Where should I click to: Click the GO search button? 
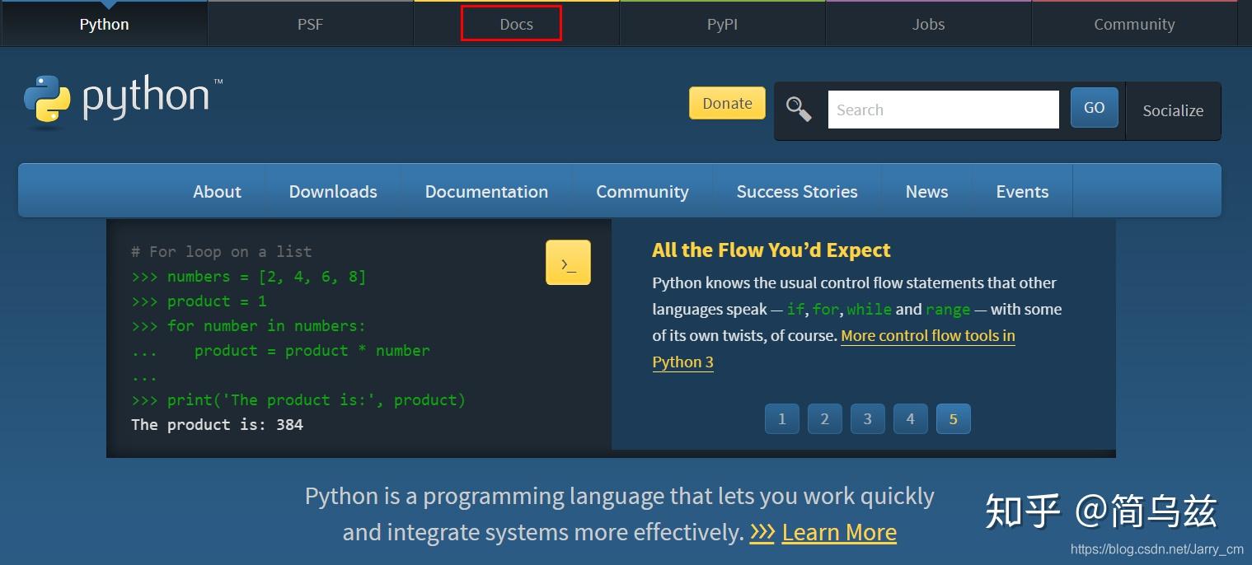[x=1094, y=107]
